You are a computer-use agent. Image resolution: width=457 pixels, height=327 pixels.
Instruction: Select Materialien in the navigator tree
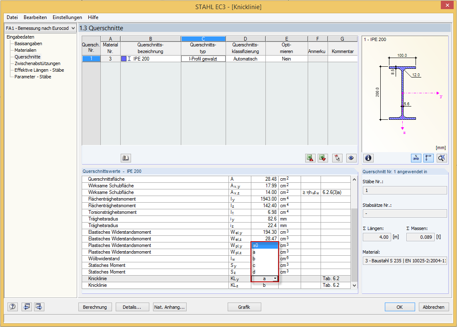click(25, 50)
